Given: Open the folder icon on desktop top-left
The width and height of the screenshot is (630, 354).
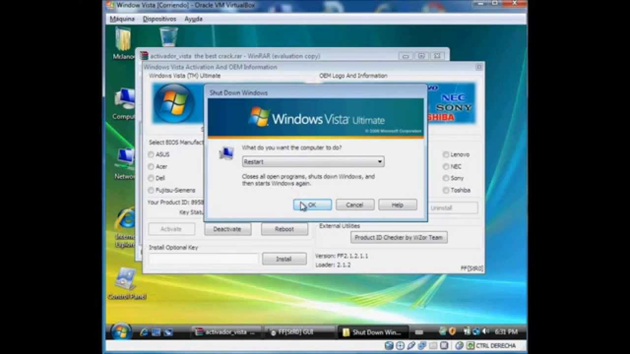Looking at the screenshot, I should tap(123, 43).
